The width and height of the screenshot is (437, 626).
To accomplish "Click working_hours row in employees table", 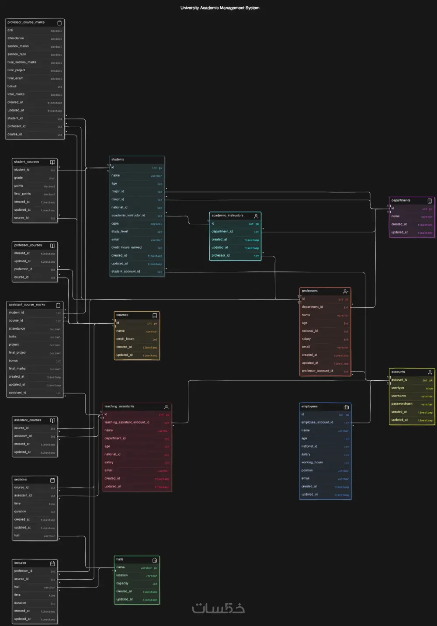I will pyautogui.click(x=325, y=463).
